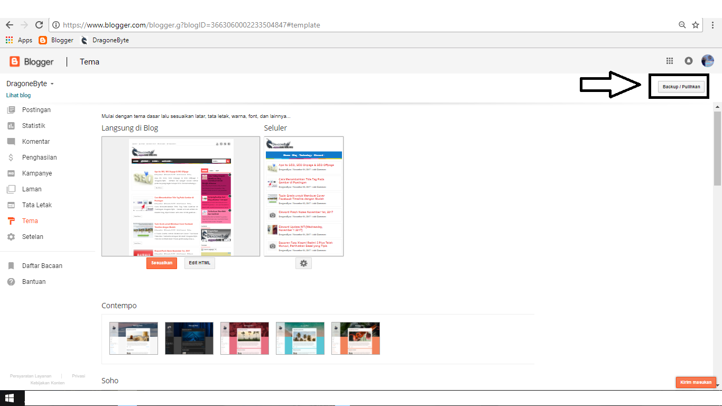Click the Lihat blog link
Image resolution: width=722 pixels, height=406 pixels.
coord(18,96)
